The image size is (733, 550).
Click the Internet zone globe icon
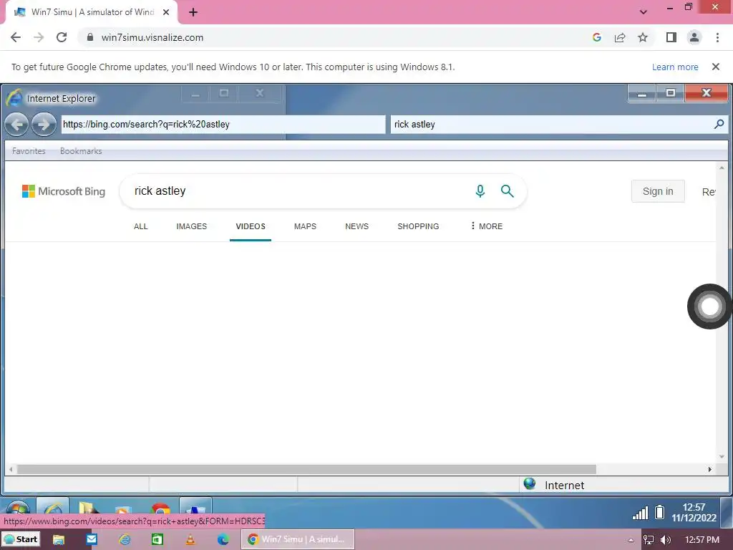(x=530, y=483)
